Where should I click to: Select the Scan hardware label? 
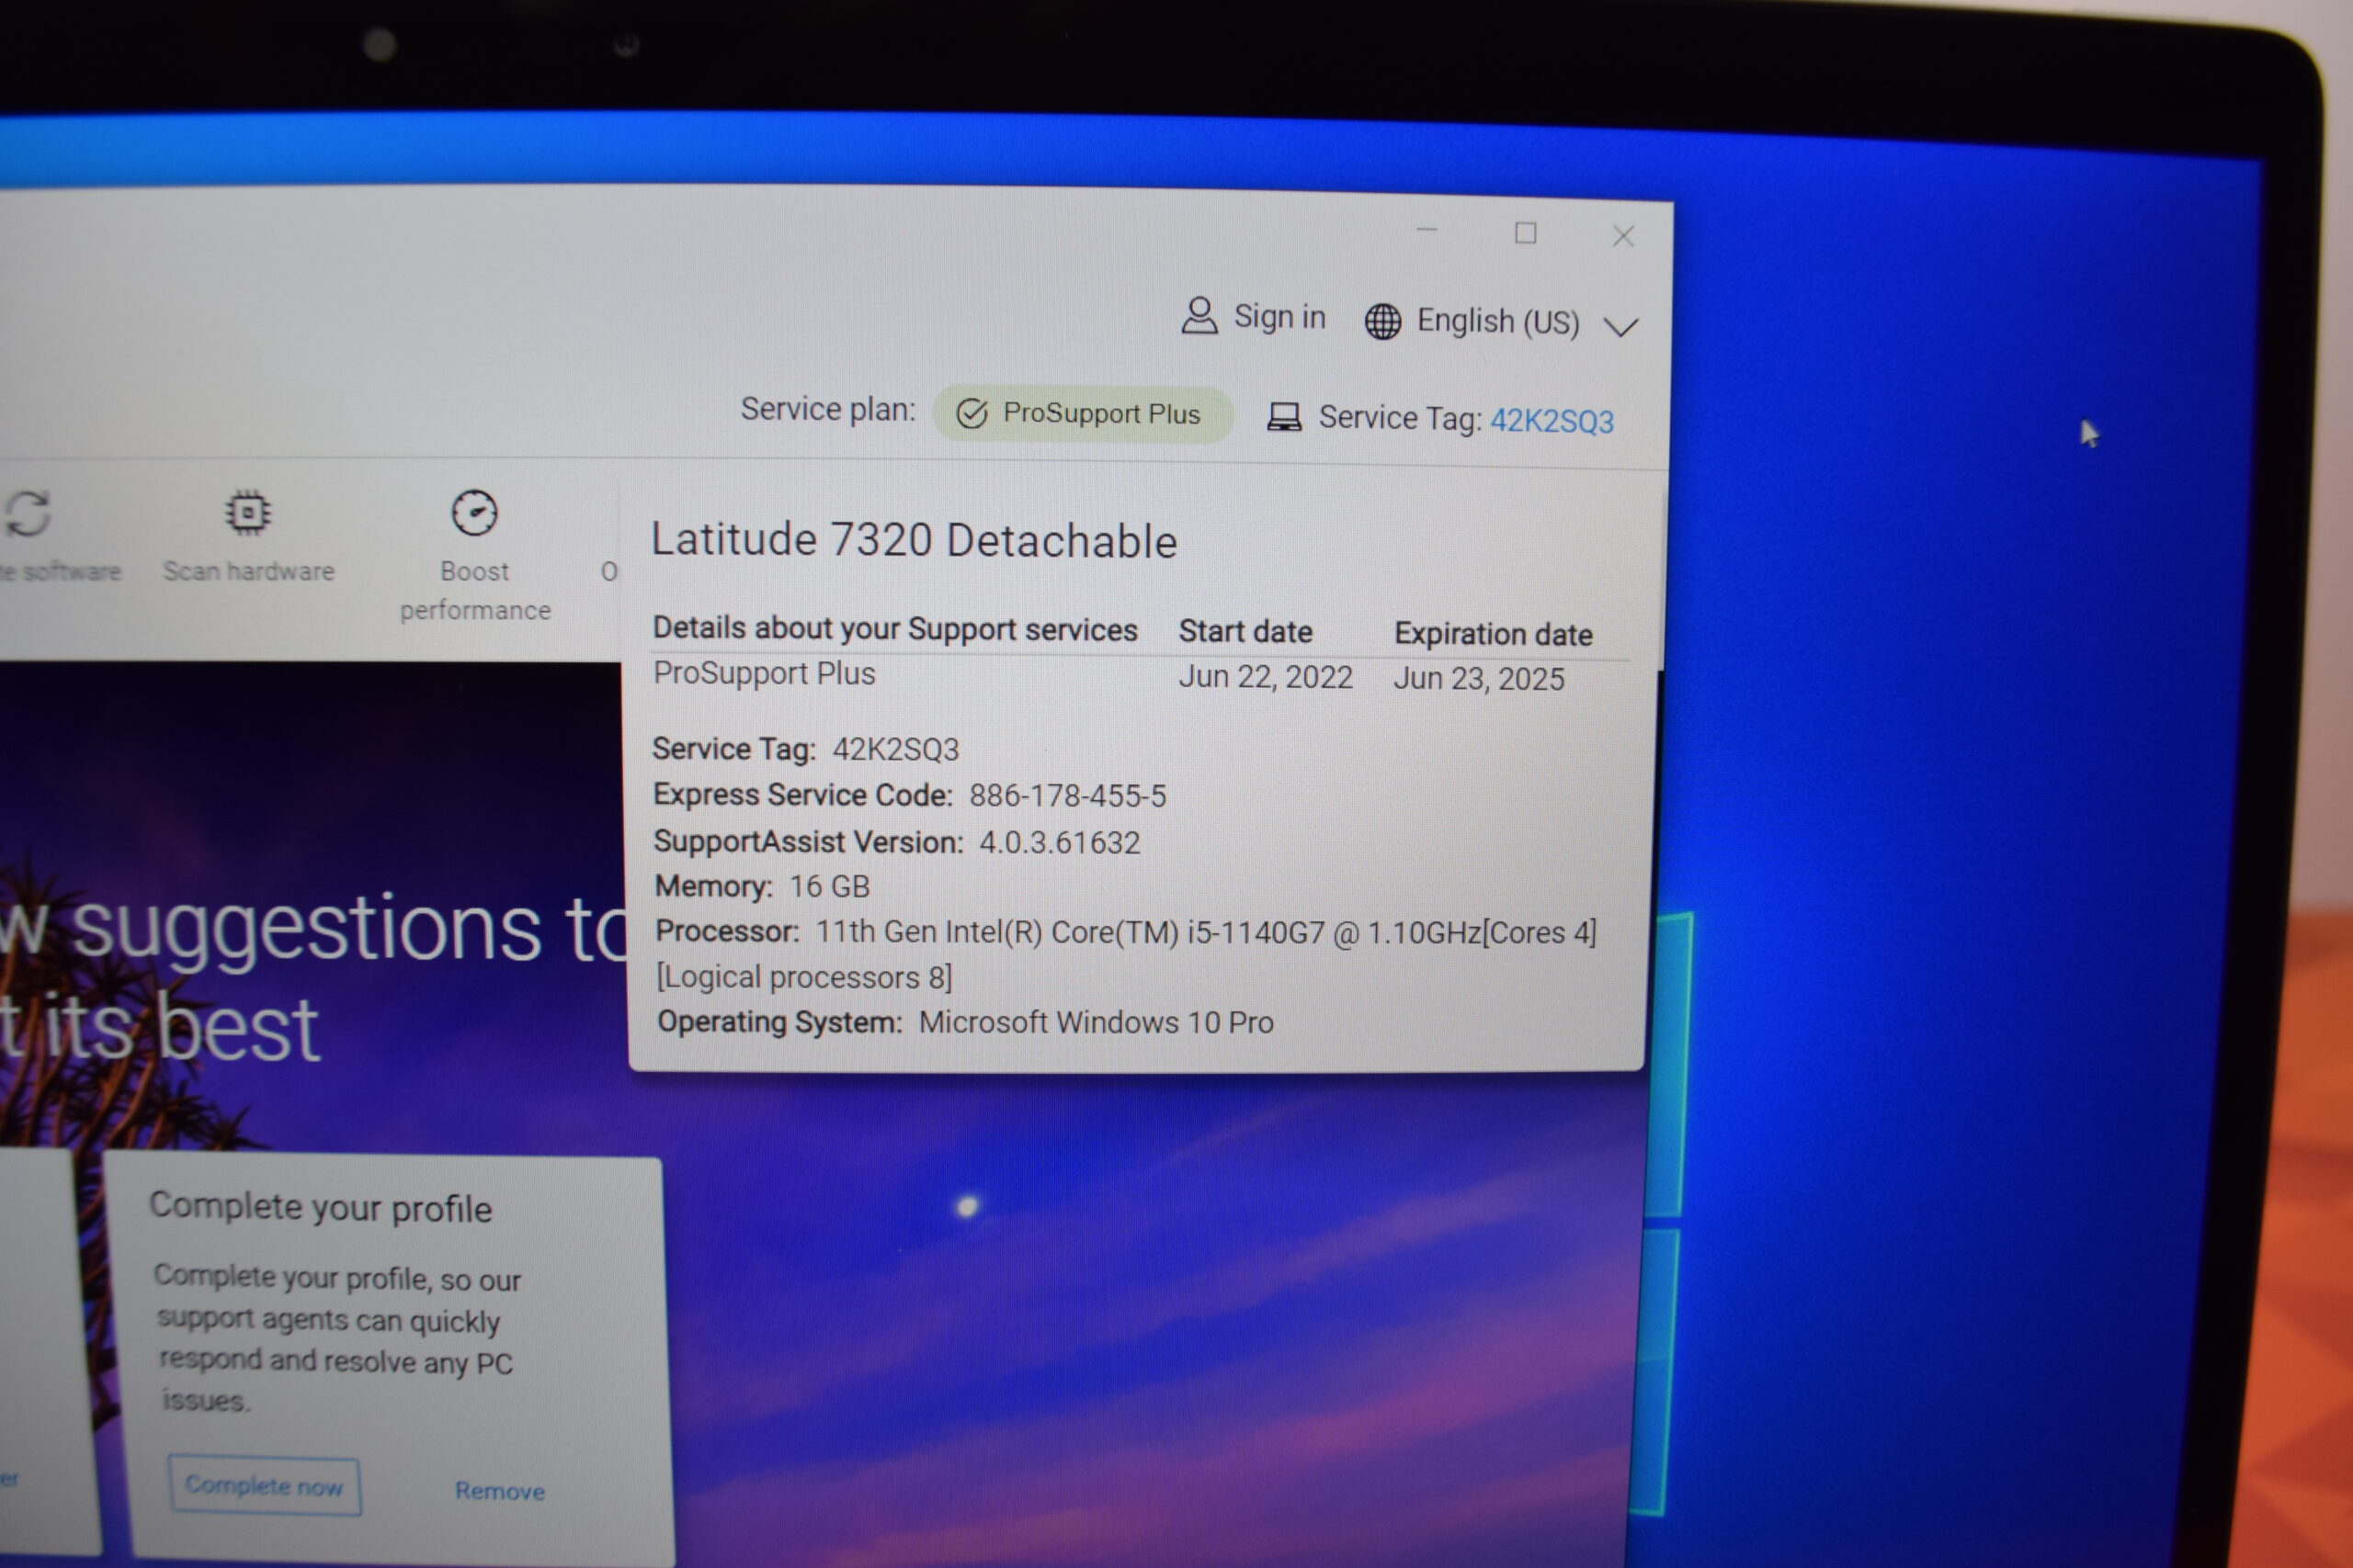click(248, 571)
